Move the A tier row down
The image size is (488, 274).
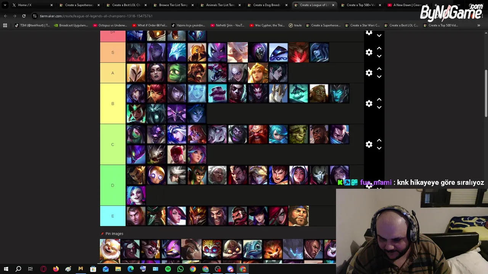click(379, 77)
